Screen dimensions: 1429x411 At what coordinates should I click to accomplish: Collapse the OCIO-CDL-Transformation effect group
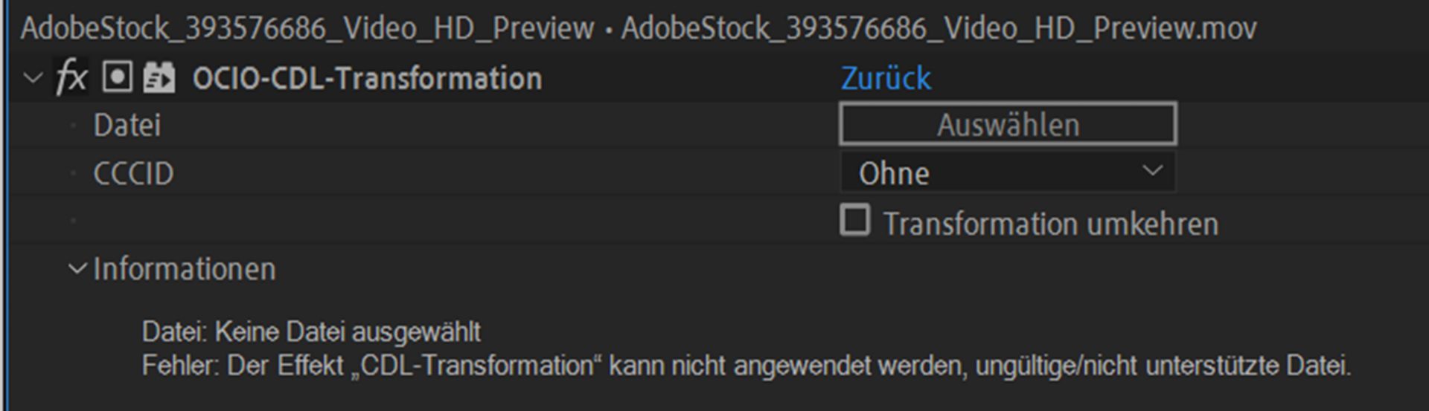tap(33, 78)
